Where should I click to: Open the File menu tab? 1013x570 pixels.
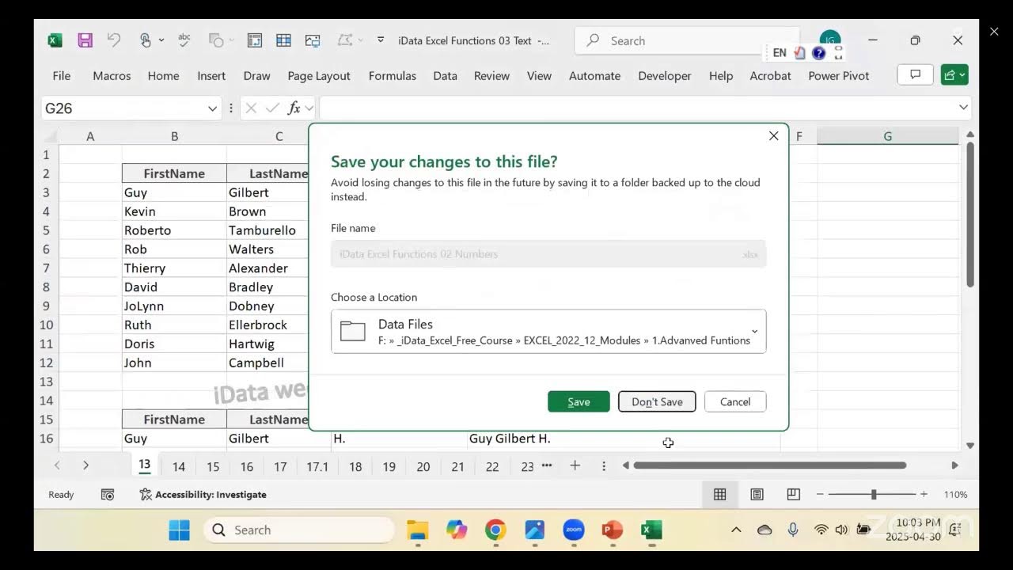(x=61, y=75)
